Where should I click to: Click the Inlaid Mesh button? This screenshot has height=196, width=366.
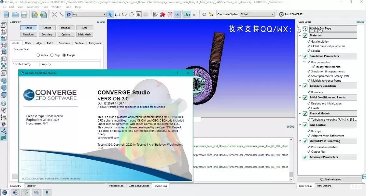[x=84, y=34]
